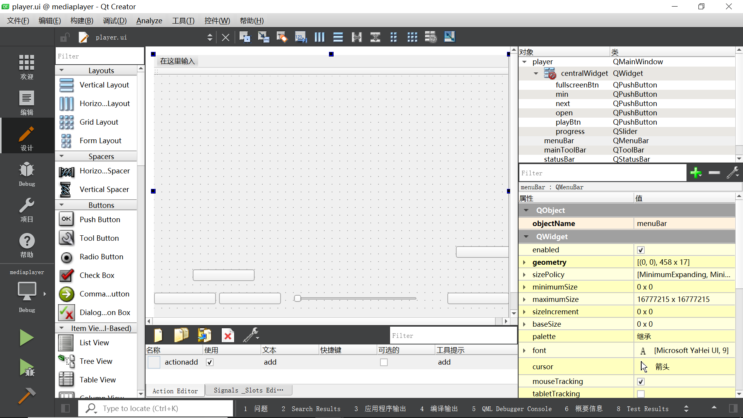Click the Adjust Size toolbar icon
The height and width of the screenshot is (418, 743).
click(449, 37)
